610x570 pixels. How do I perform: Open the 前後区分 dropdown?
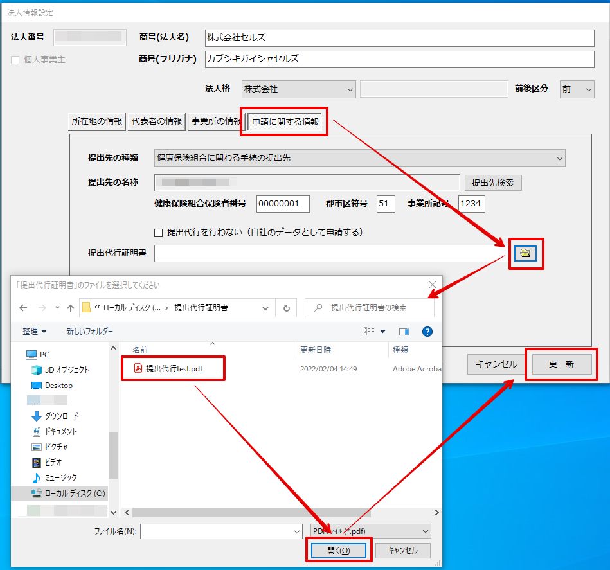tap(577, 89)
